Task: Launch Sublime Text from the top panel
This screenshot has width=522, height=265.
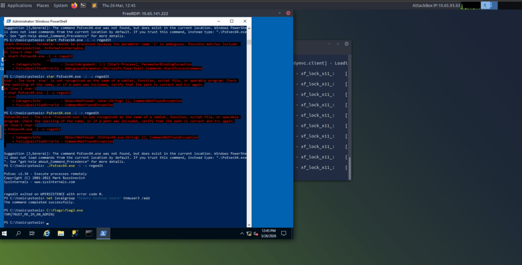Action: [x=94, y=5]
